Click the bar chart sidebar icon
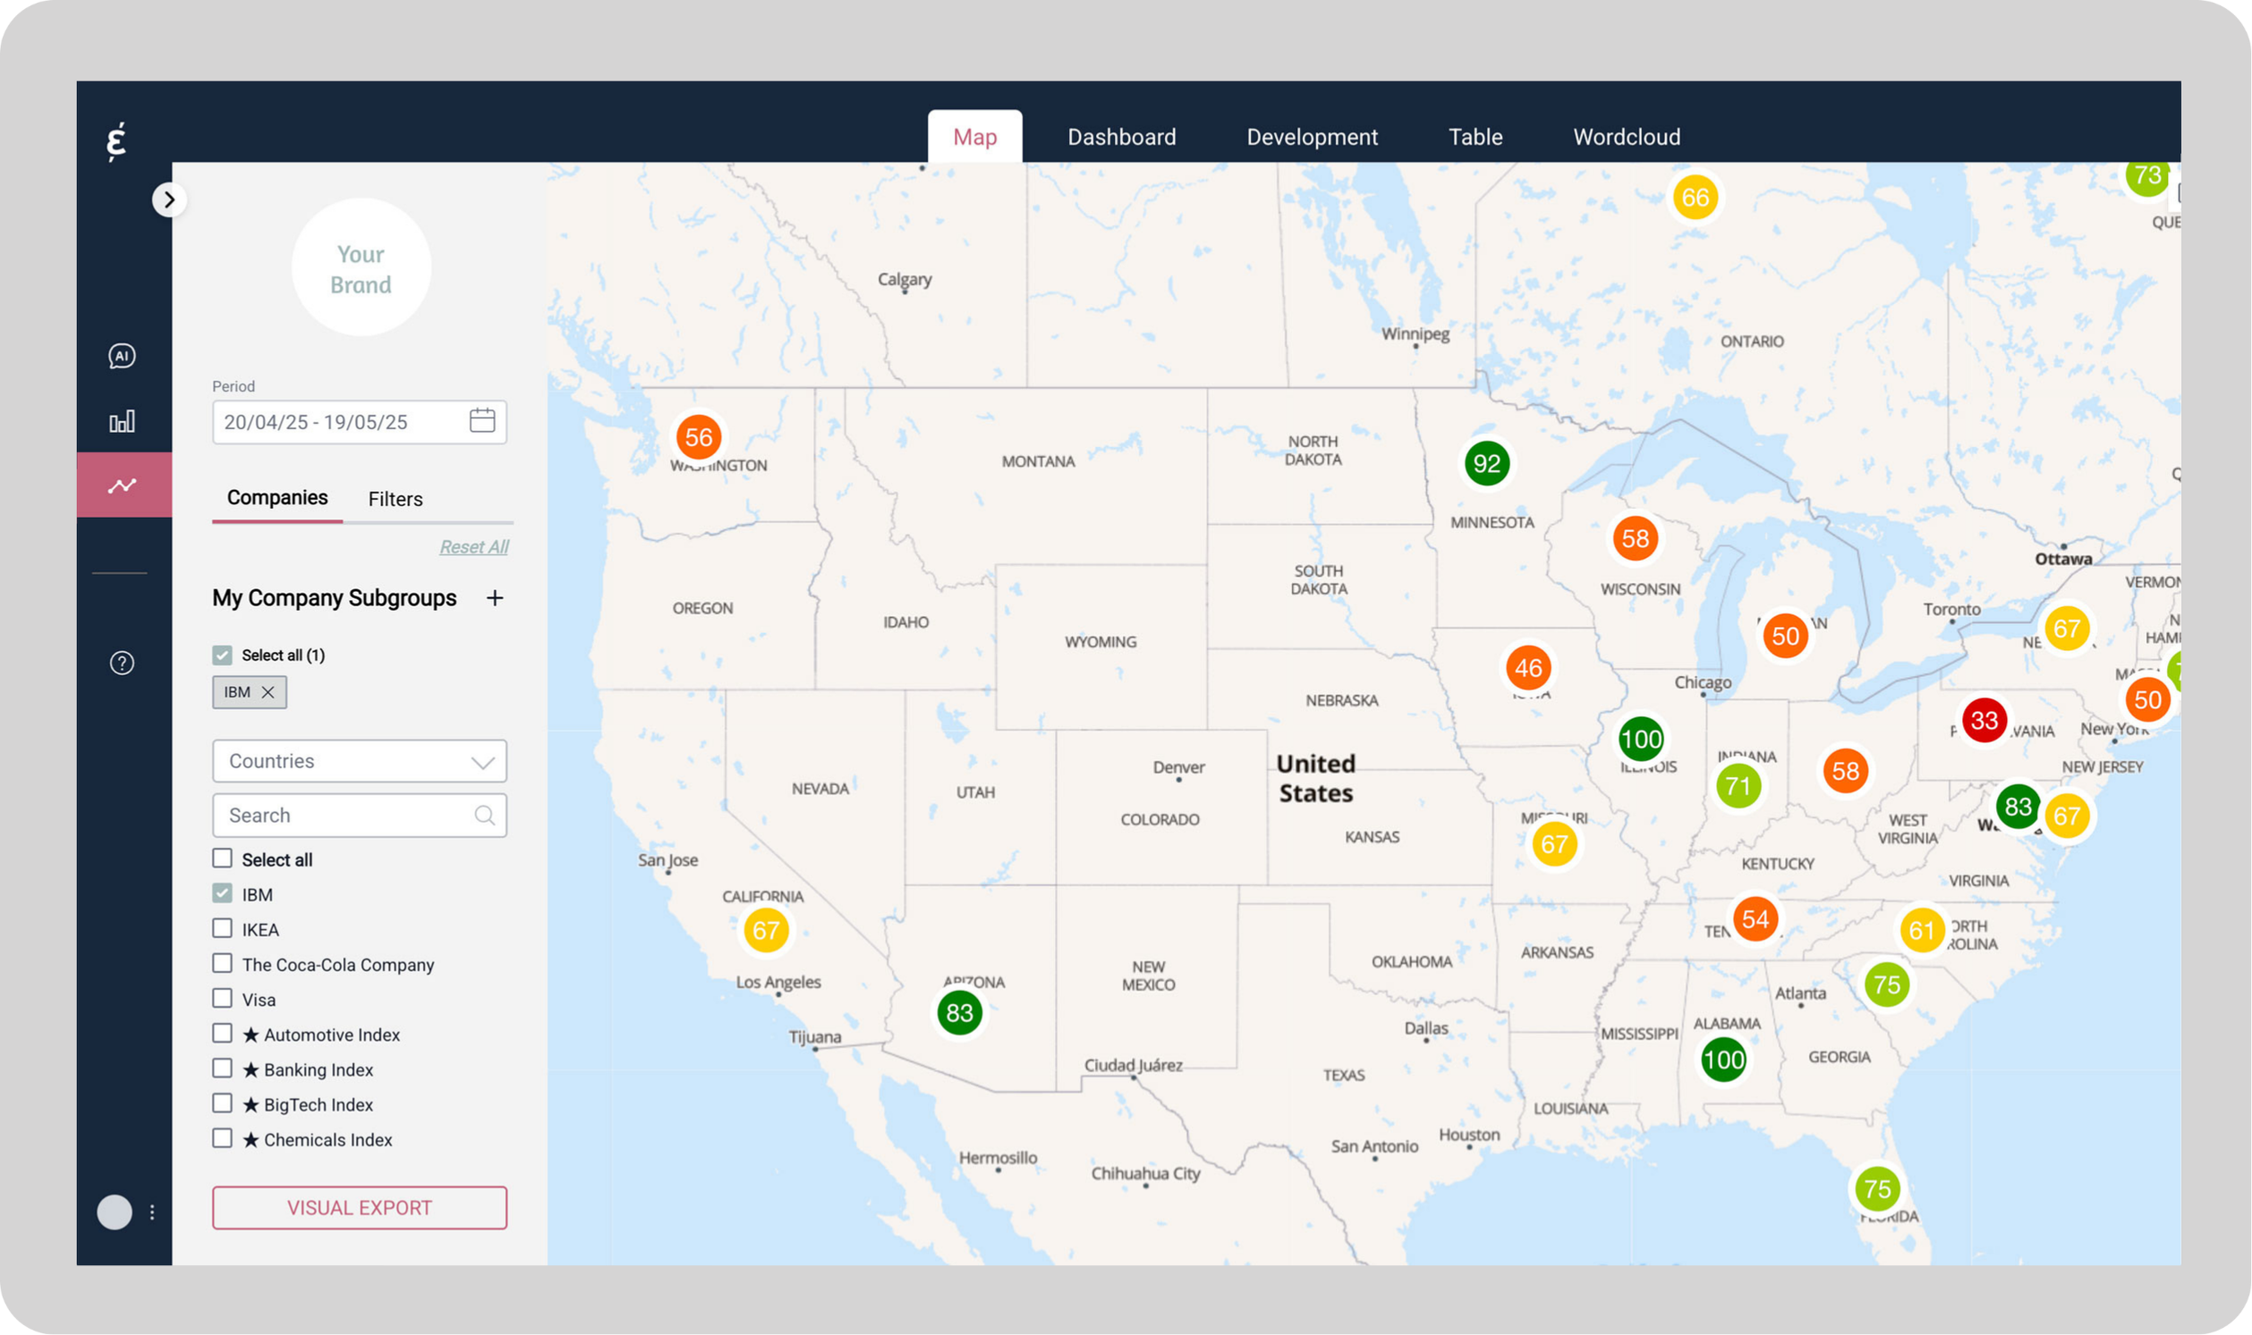This screenshot has height=1335, width=2252. (x=123, y=421)
